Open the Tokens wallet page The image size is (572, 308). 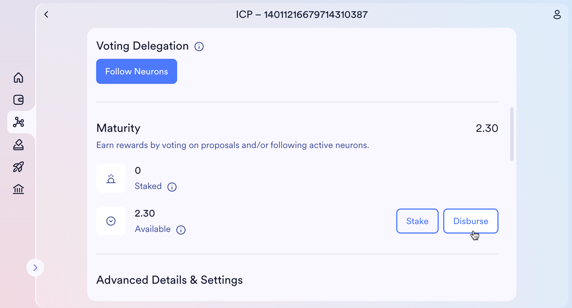pos(18,100)
